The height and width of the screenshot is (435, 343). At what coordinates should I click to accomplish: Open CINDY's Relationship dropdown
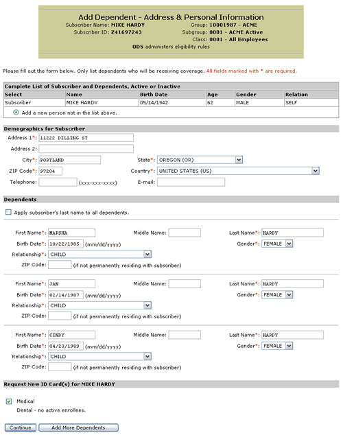[100, 356]
